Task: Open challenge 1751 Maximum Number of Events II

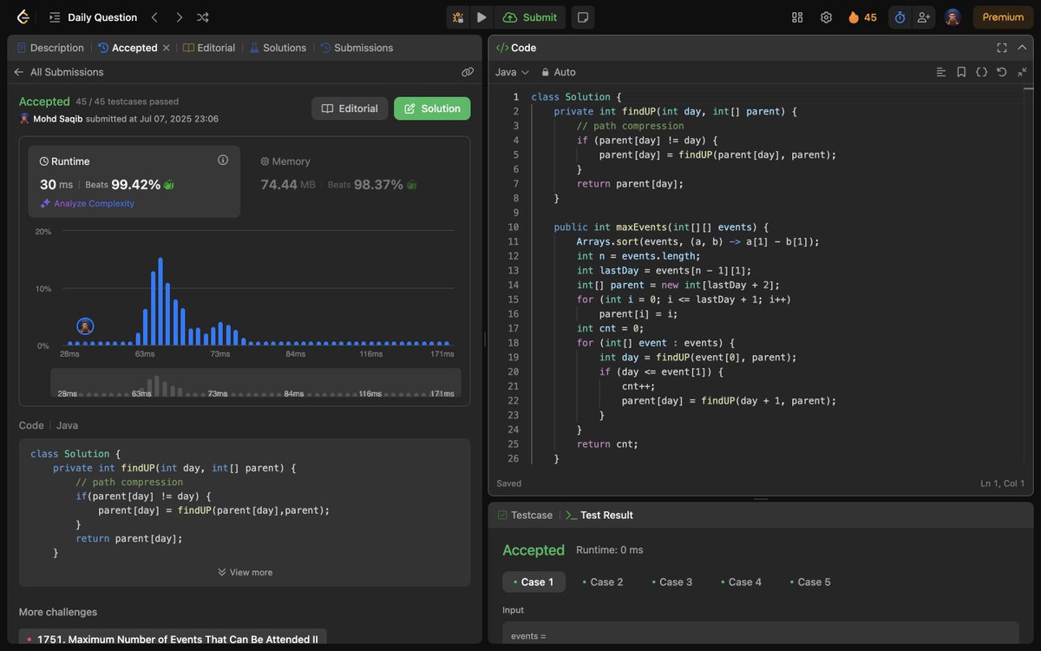Action: point(173,639)
